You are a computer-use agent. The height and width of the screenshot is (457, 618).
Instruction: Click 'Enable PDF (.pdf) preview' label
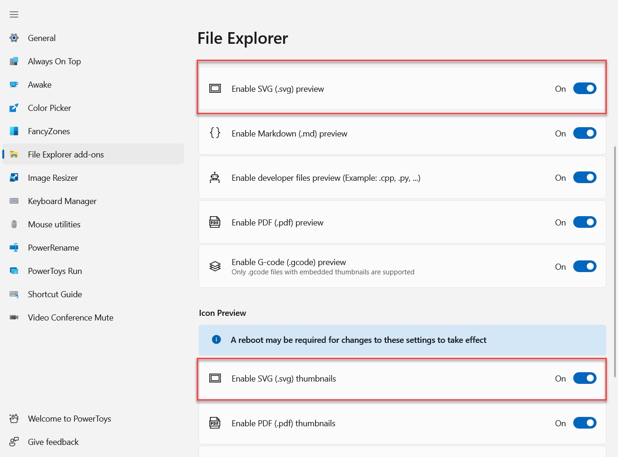277,223
